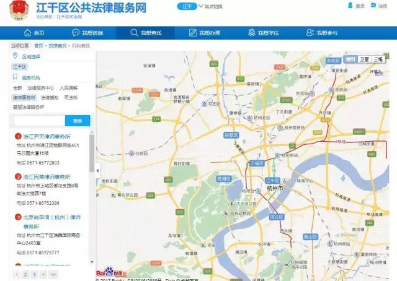Click the magnifier icon for 我想查找
Screen dimensions: 397x281
point(134,33)
